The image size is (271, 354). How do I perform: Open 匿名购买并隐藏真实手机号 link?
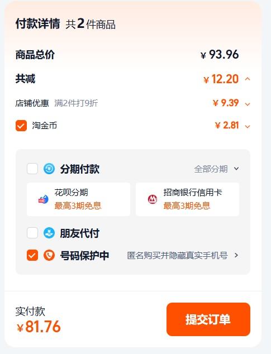[x=177, y=255]
